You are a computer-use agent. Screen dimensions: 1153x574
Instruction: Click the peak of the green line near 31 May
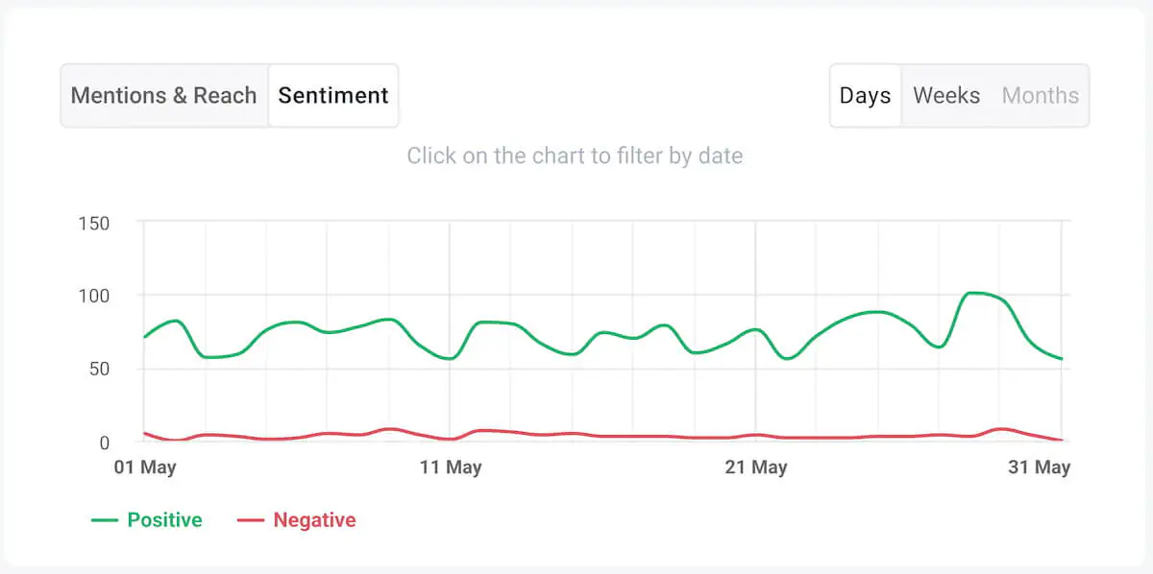[x=975, y=293]
